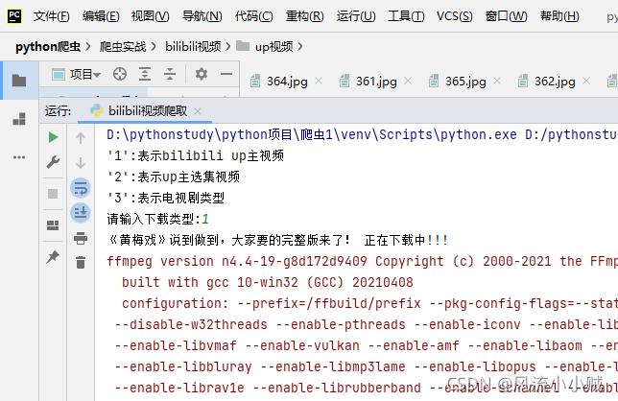The image size is (618, 401).
Task: Open the Project tool window folder icon
Action: click(19, 81)
